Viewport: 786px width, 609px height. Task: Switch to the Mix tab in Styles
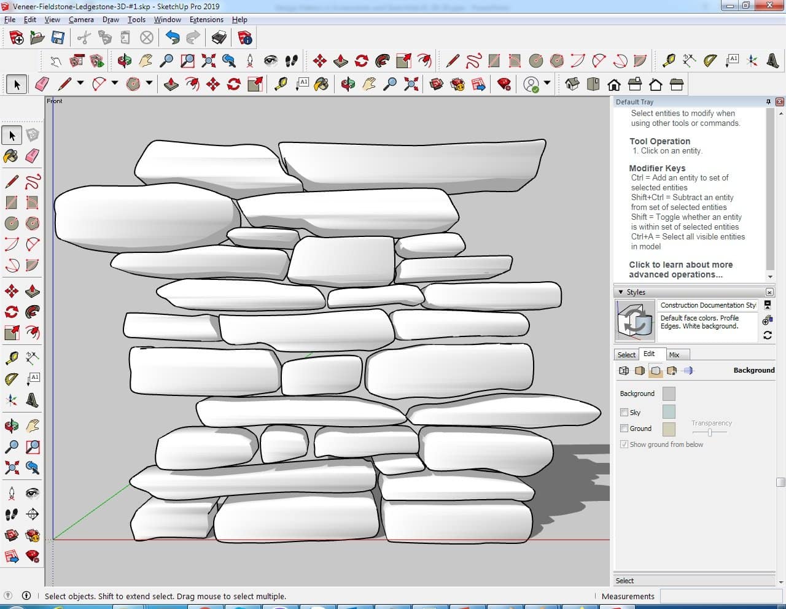[x=674, y=355]
